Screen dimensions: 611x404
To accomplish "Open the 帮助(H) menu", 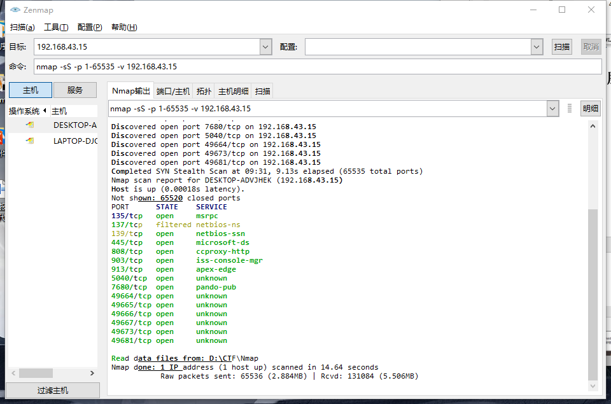I will pos(124,27).
